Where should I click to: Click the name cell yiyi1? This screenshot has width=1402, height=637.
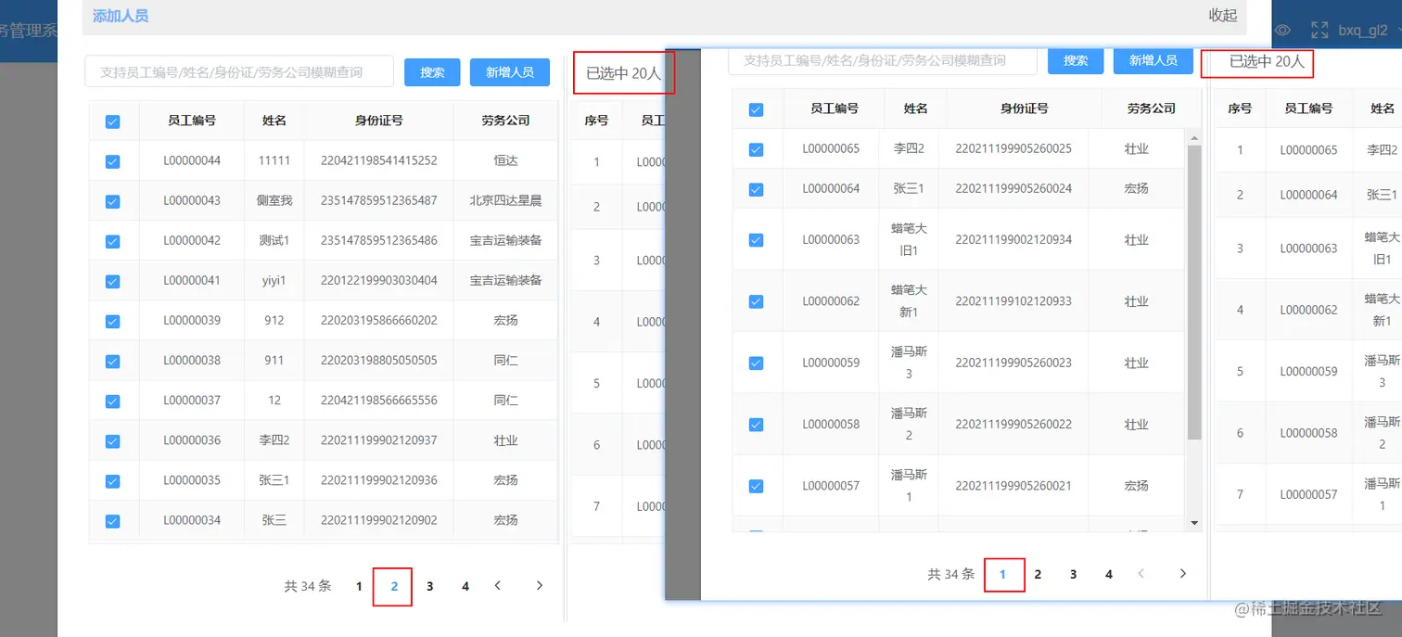(274, 280)
